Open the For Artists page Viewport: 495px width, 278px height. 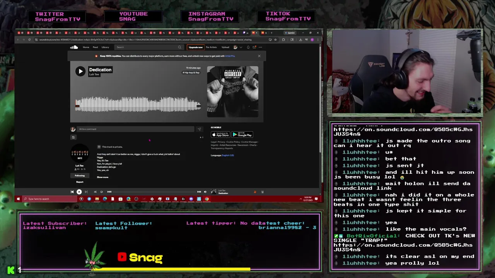pyautogui.click(x=211, y=47)
